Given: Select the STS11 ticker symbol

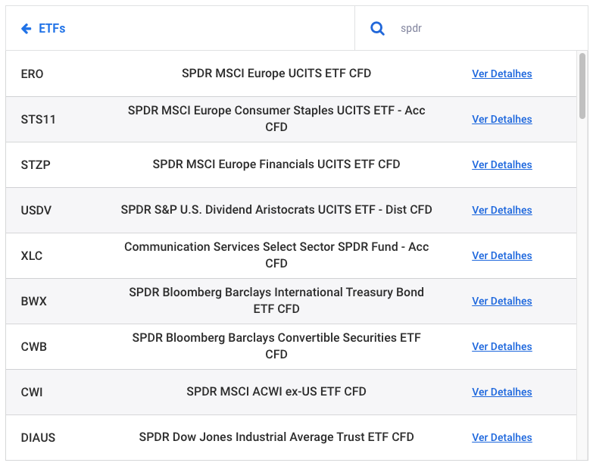Looking at the screenshot, I should click(38, 120).
